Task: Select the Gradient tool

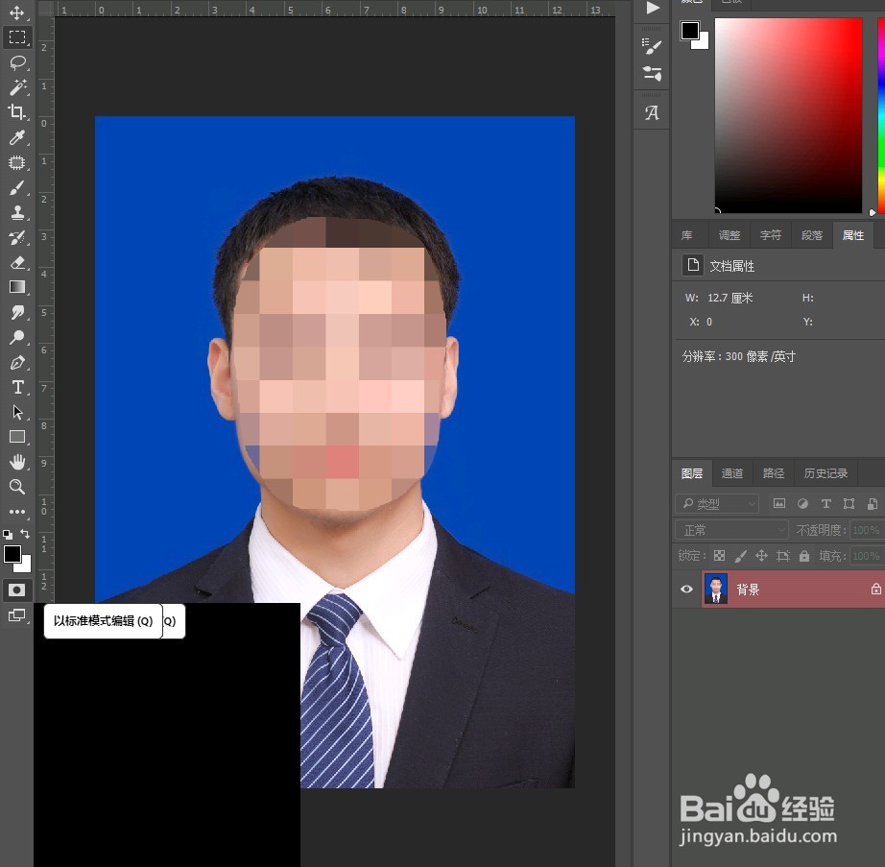Action: 17,287
